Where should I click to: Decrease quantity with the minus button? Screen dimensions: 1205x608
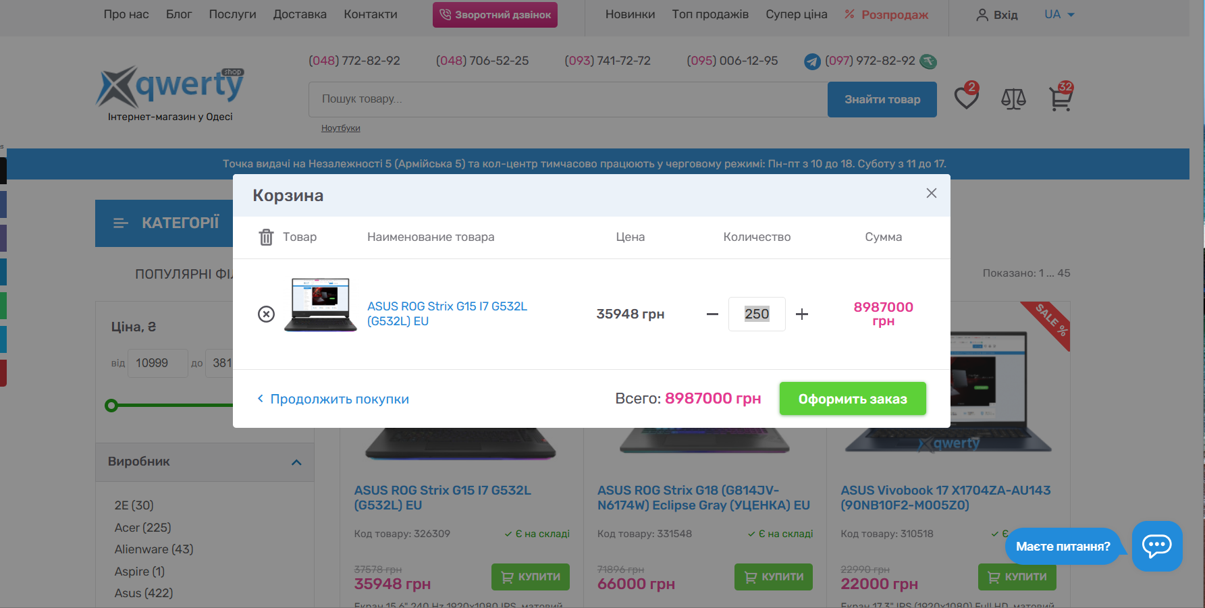pyautogui.click(x=712, y=314)
